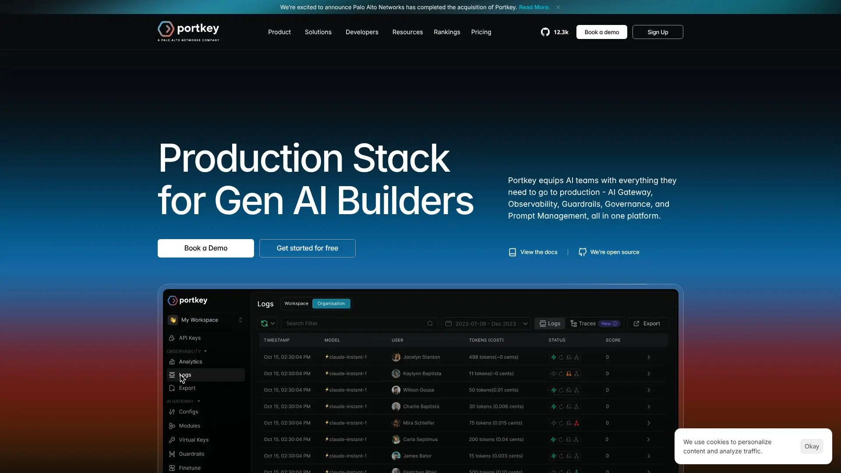The width and height of the screenshot is (841, 473).
Task: Open the Solutions menu
Action: click(x=318, y=32)
